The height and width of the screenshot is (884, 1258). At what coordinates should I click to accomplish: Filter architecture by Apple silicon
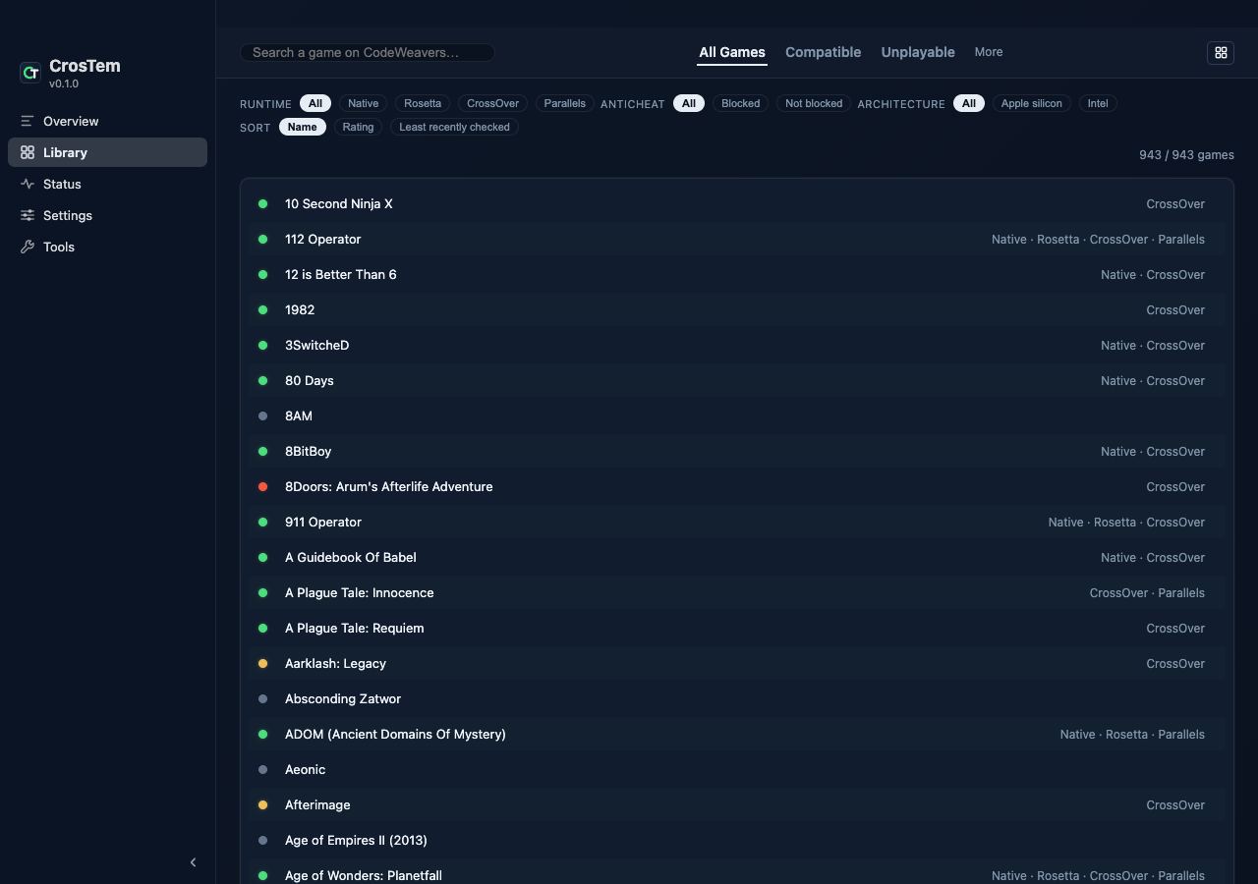1032,103
